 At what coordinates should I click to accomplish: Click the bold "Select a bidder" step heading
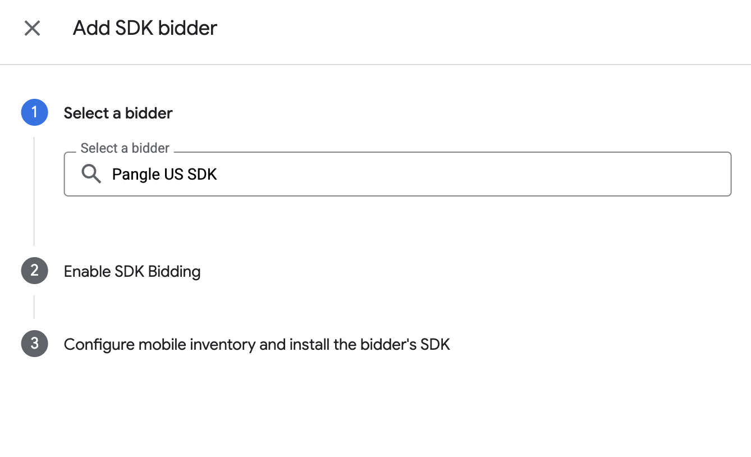click(x=118, y=113)
